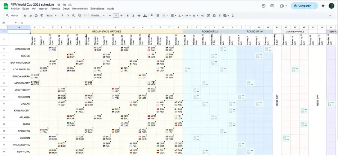Select the QUARTER-FINALS header cell
Screen dimensions: 338x156
[295, 31]
